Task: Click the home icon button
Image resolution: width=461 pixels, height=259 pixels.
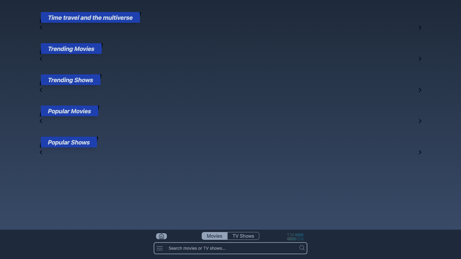Action: tap(161, 236)
